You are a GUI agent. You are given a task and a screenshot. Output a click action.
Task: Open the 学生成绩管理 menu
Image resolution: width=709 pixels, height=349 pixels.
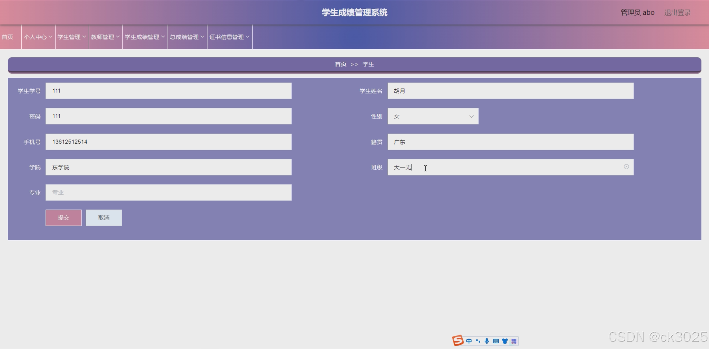pyautogui.click(x=145, y=37)
